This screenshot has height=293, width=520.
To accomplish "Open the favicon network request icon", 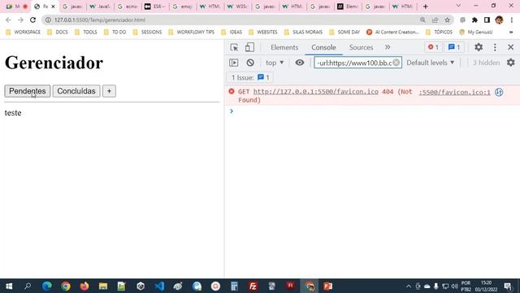I will point(499,92).
